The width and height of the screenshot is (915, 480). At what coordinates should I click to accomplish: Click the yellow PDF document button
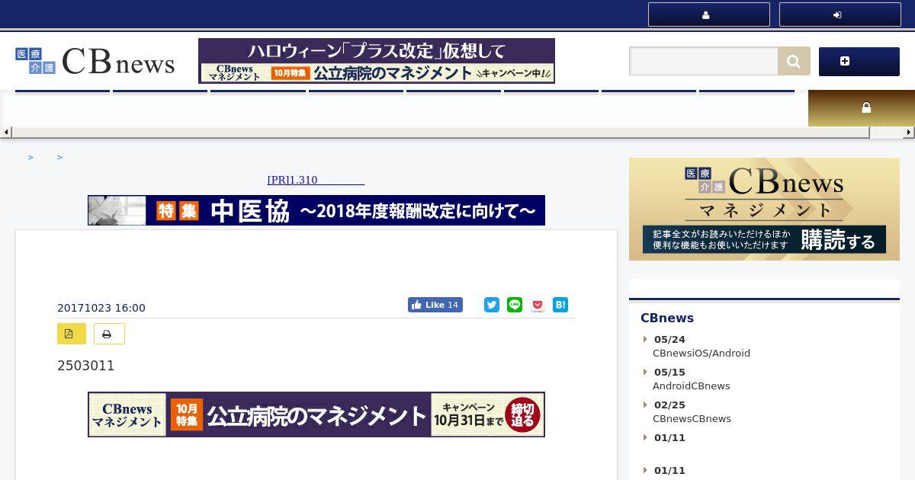pos(71,334)
